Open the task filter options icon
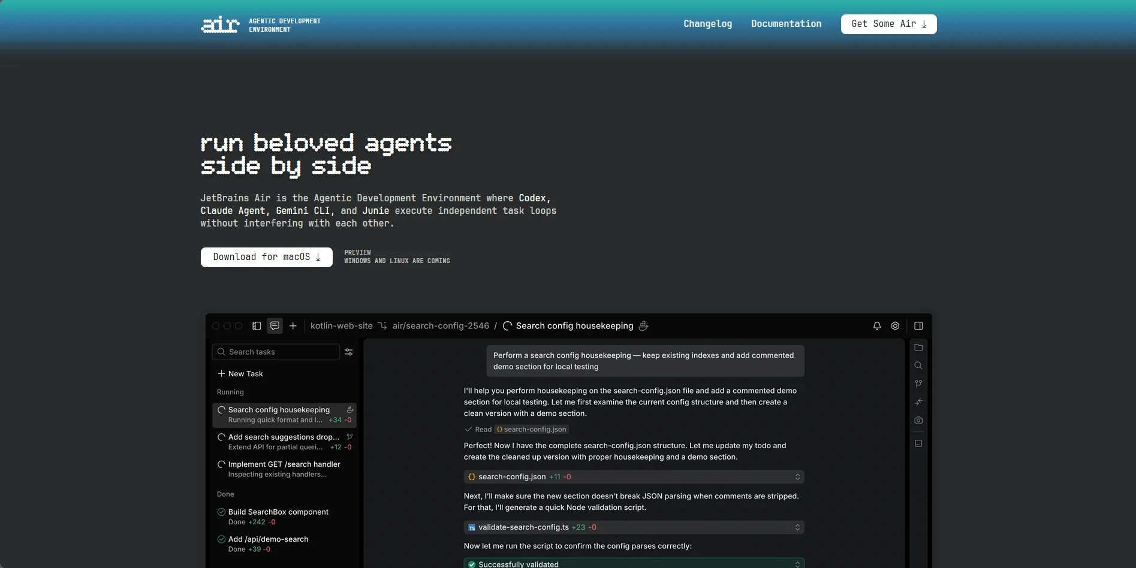Viewport: 1136px width, 568px height. point(349,352)
